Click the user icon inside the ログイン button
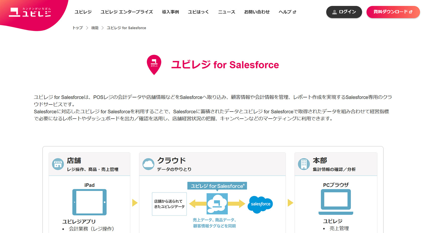The height and width of the screenshot is (233, 426). click(x=334, y=12)
